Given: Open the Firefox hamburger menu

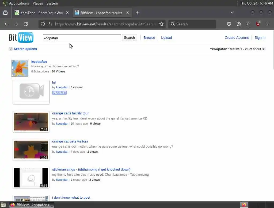Looking at the screenshot, I should tap(268, 24).
